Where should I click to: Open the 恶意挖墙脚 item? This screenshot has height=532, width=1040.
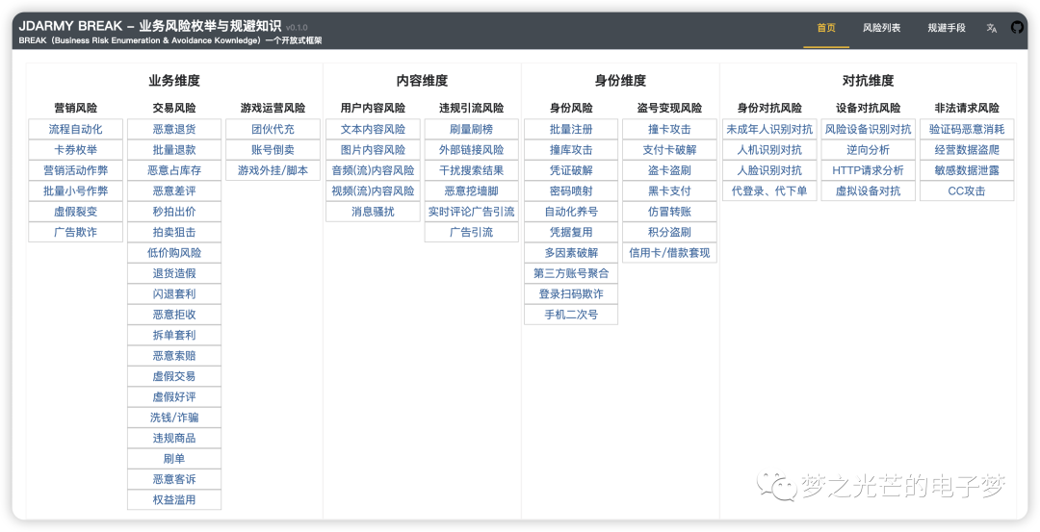(471, 190)
